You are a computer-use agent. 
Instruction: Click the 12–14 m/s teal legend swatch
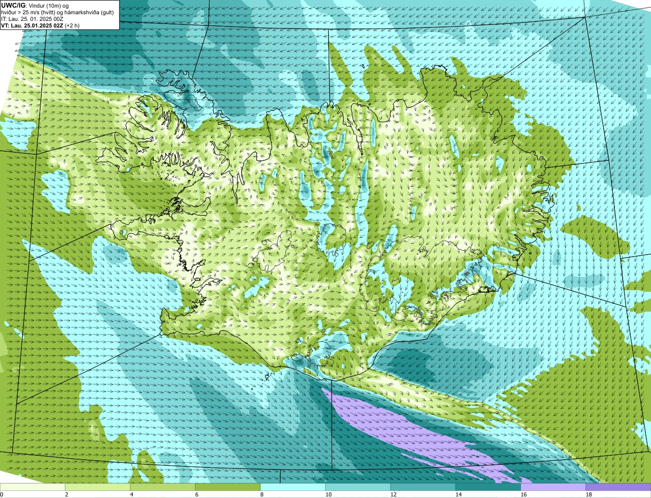[423, 487]
